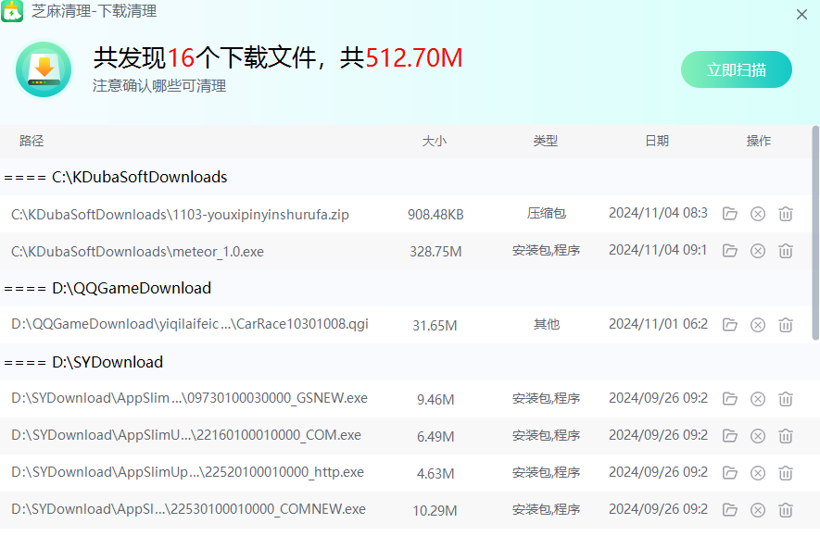Select the D:\SYDownload group header

83,362
